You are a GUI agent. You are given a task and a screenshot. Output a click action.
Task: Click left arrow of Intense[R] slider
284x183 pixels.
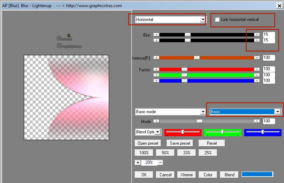156,57
